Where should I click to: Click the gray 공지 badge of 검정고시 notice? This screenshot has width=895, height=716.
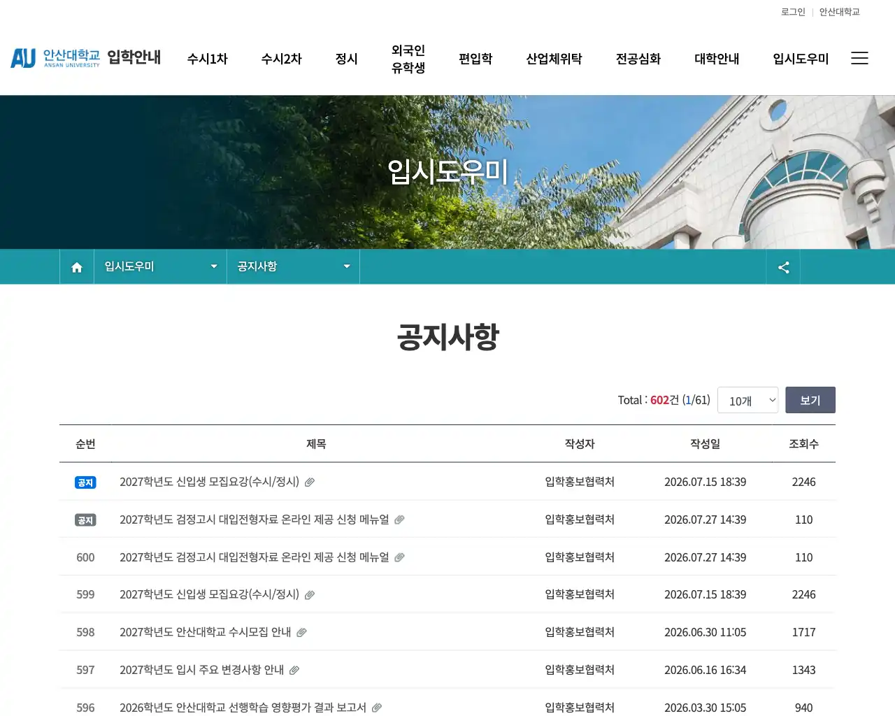tap(85, 520)
